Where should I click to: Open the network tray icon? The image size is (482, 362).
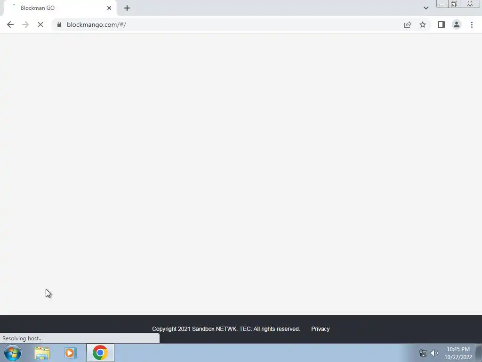coord(423,353)
